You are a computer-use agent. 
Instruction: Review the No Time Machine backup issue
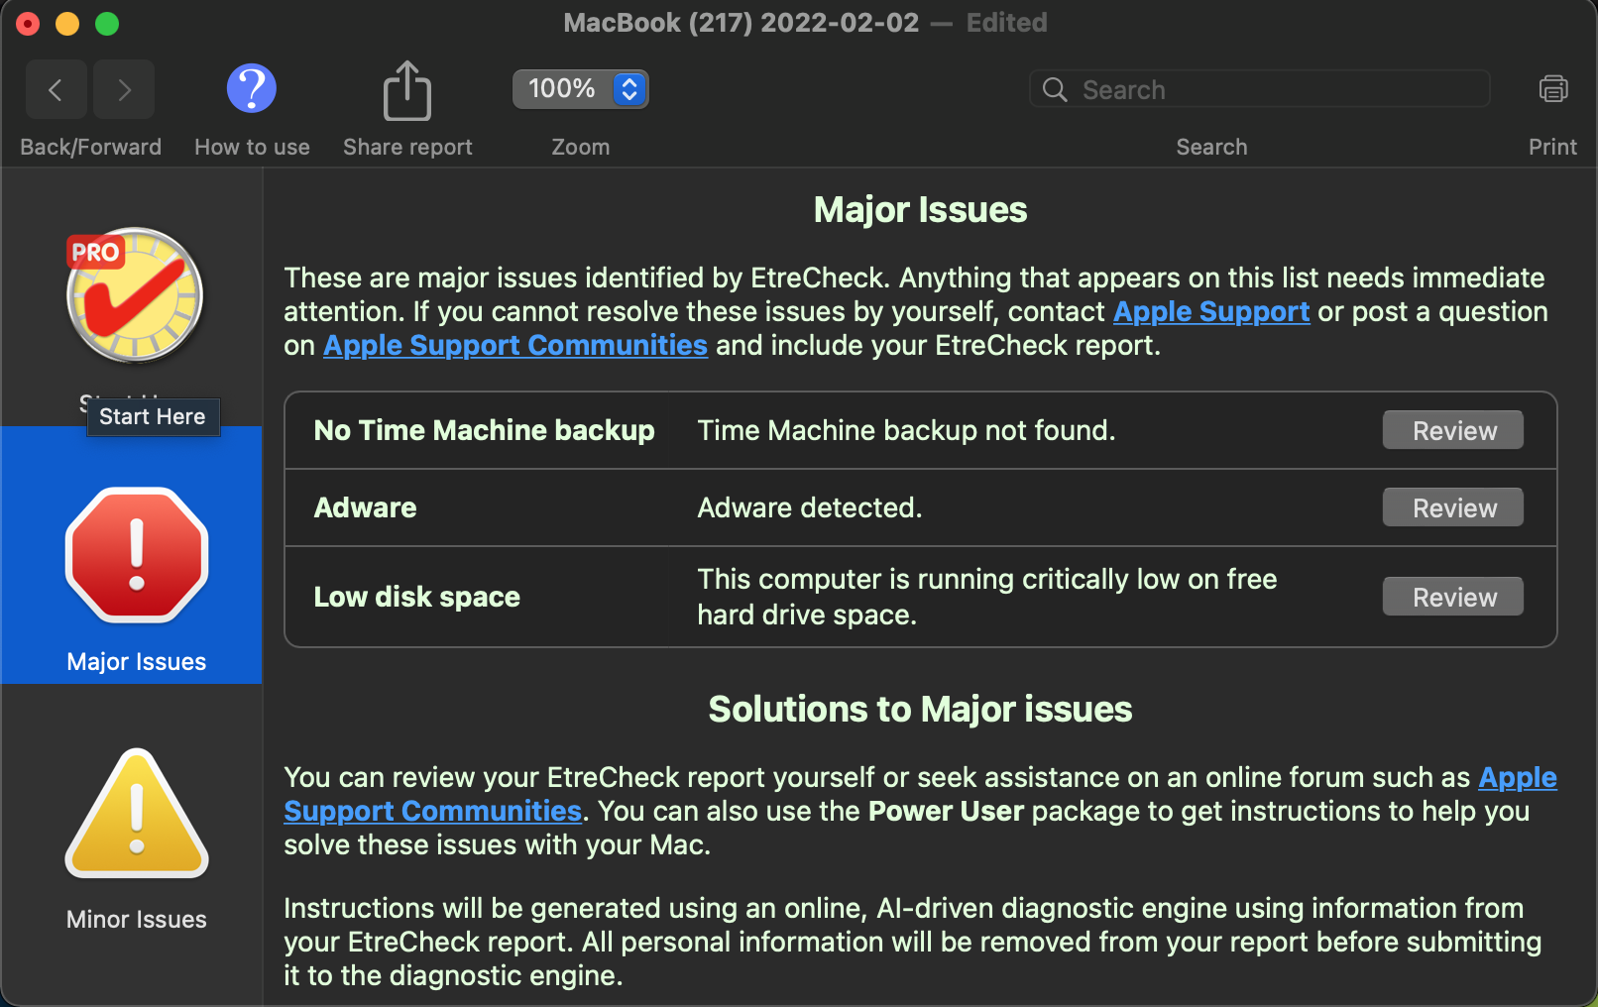click(1453, 430)
